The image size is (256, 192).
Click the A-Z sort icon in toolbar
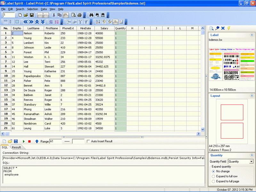tap(98, 22)
